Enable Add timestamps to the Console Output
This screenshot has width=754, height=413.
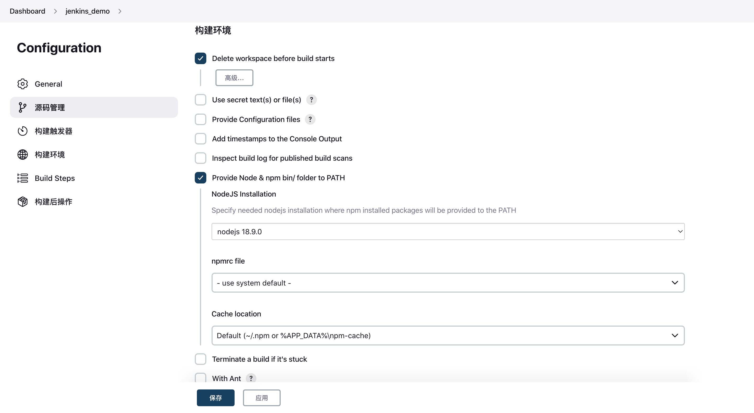click(201, 139)
